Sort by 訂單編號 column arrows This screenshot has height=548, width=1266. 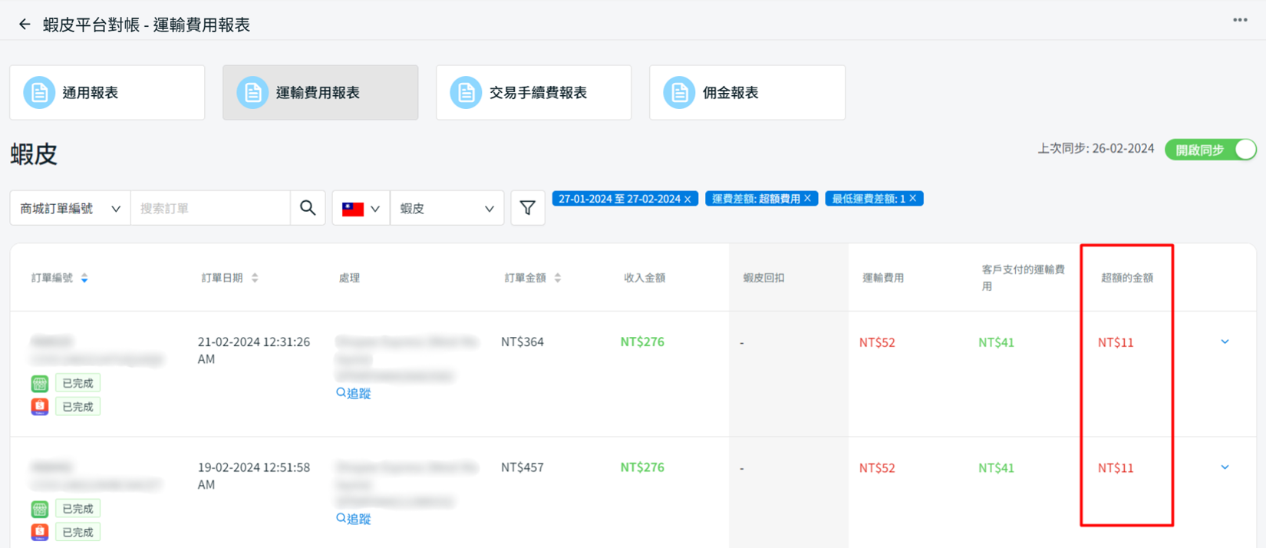coord(84,278)
